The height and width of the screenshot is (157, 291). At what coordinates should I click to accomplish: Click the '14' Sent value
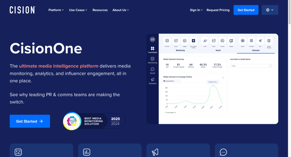coord(167,64)
